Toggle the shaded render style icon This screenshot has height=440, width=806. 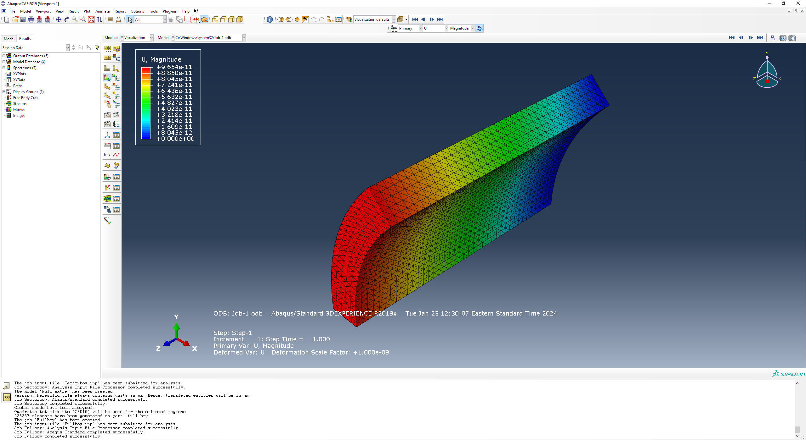tap(239, 19)
